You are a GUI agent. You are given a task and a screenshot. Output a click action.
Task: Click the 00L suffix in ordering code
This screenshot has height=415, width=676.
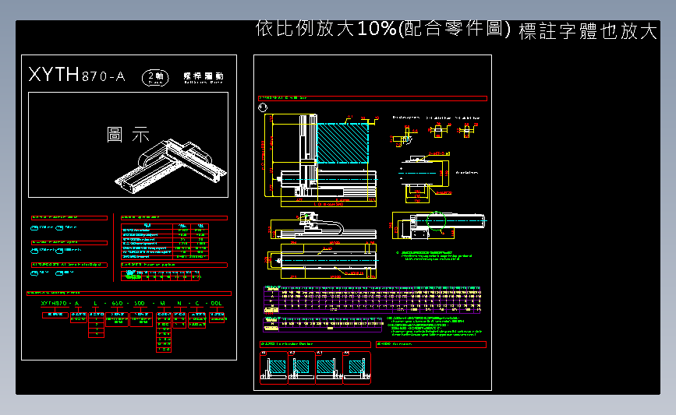216,304
